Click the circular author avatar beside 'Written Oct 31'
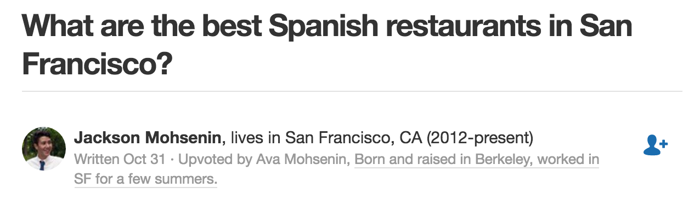Viewport: 700px width, 199px height. pos(44,149)
